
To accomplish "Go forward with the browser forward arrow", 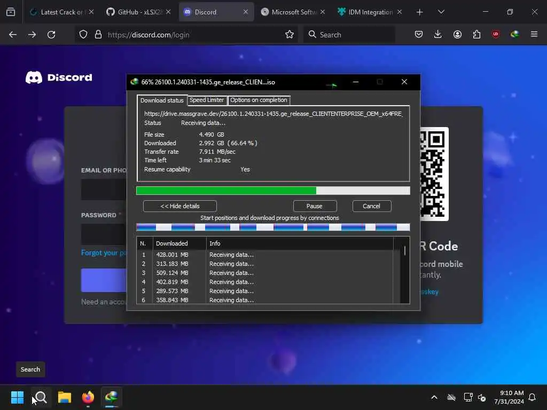I will (x=32, y=35).
